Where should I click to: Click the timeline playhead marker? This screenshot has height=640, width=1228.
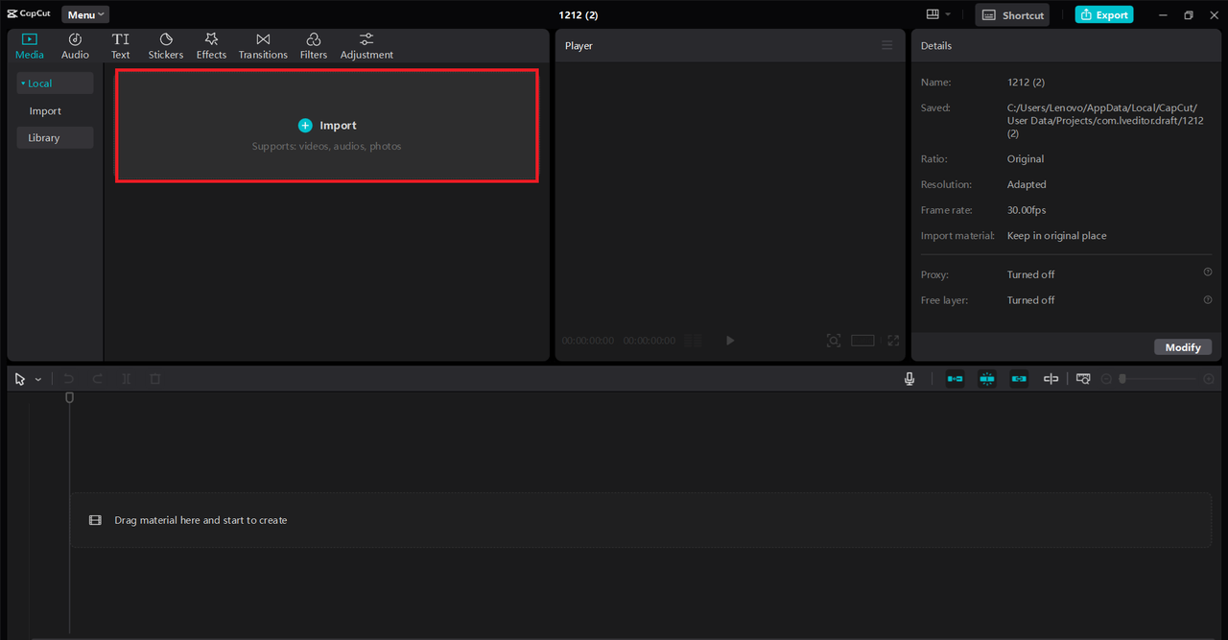pos(69,397)
